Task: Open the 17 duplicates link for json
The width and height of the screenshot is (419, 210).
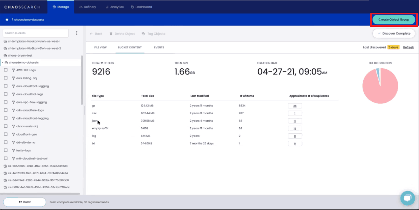Action: (x=295, y=121)
